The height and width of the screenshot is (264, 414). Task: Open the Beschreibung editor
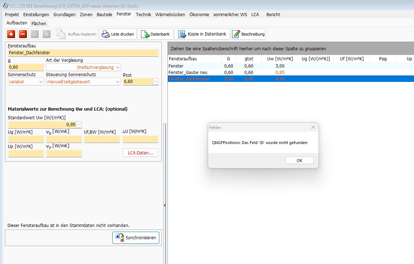pos(248,34)
